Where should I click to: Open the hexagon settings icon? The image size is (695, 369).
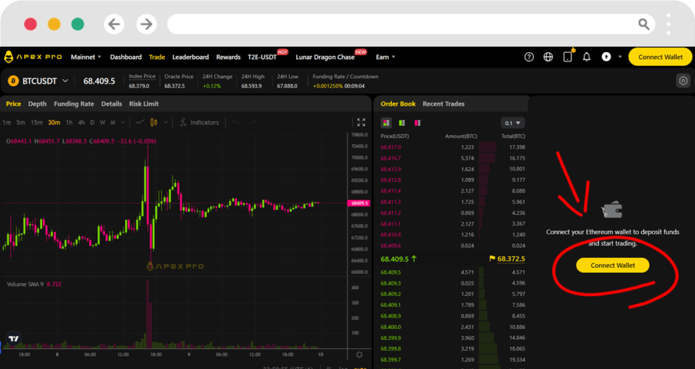[x=683, y=81]
